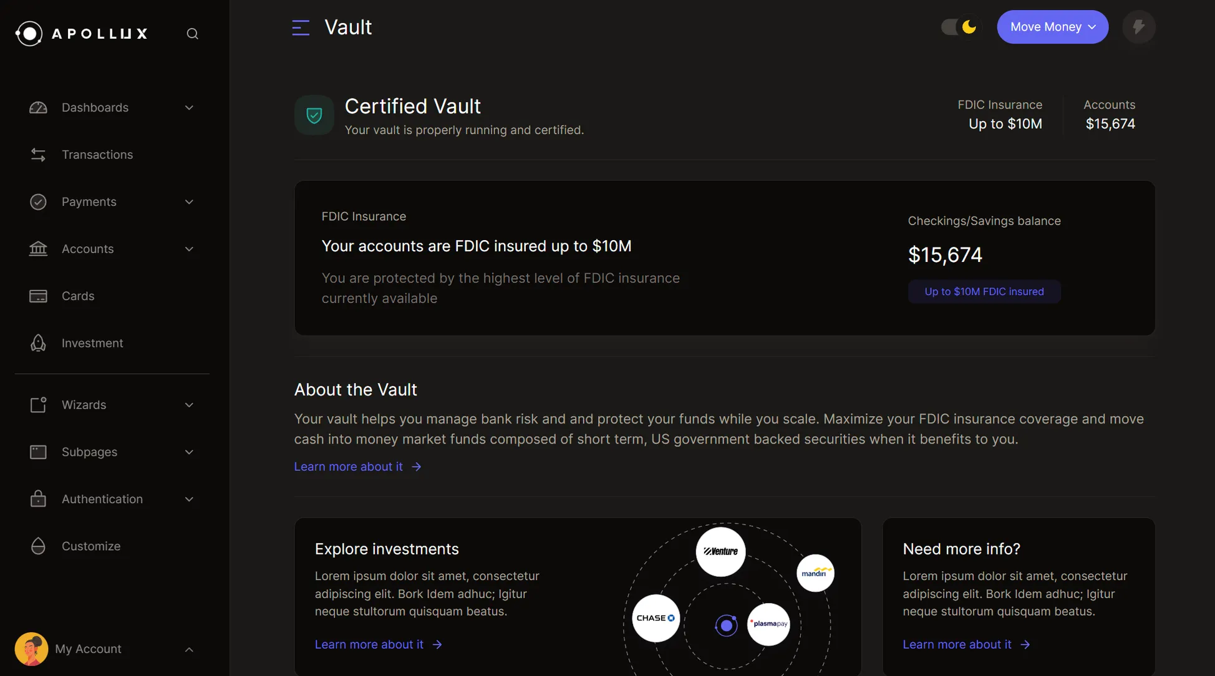Image resolution: width=1215 pixels, height=676 pixels.
Task: Click the FDIC Insurance Up to $10M stat
Action: click(1000, 115)
